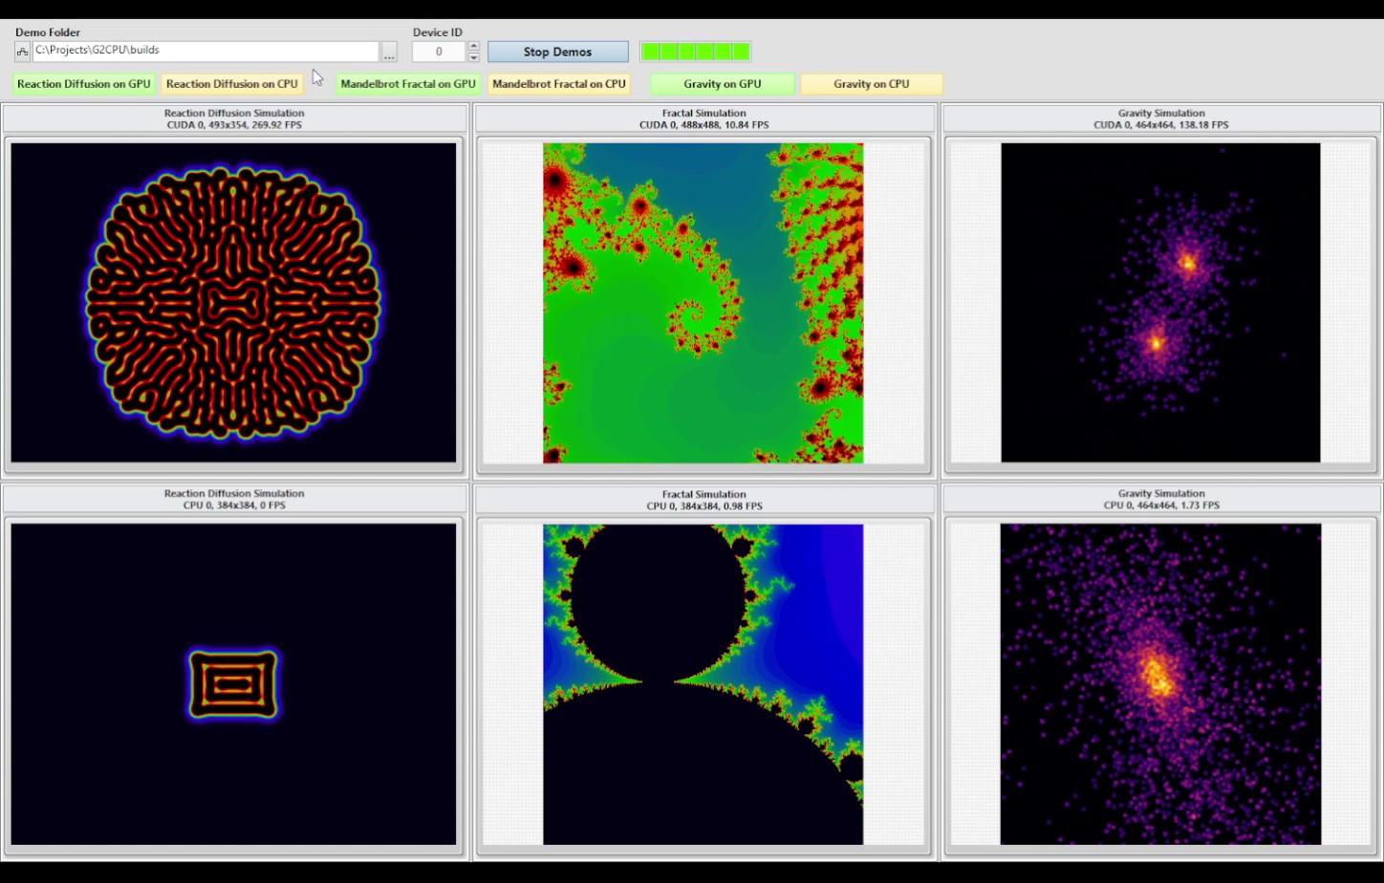Click the path type icon beside Demo Folder

click(x=23, y=52)
